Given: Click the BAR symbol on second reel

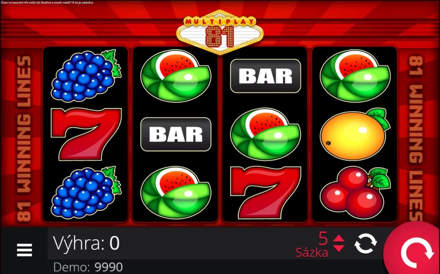Looking at the screenshot, I should tap(176, 134).
